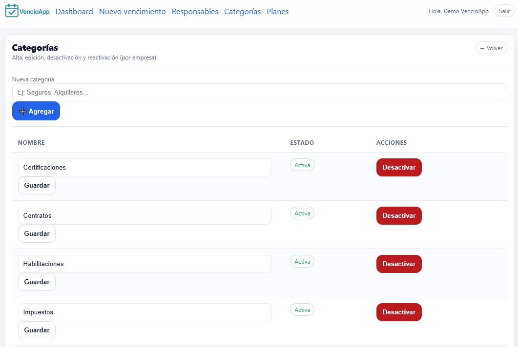Edit the Impuestos name field
Image resolution: width=518 pixels, height=347 pixels.
point(145,312)
